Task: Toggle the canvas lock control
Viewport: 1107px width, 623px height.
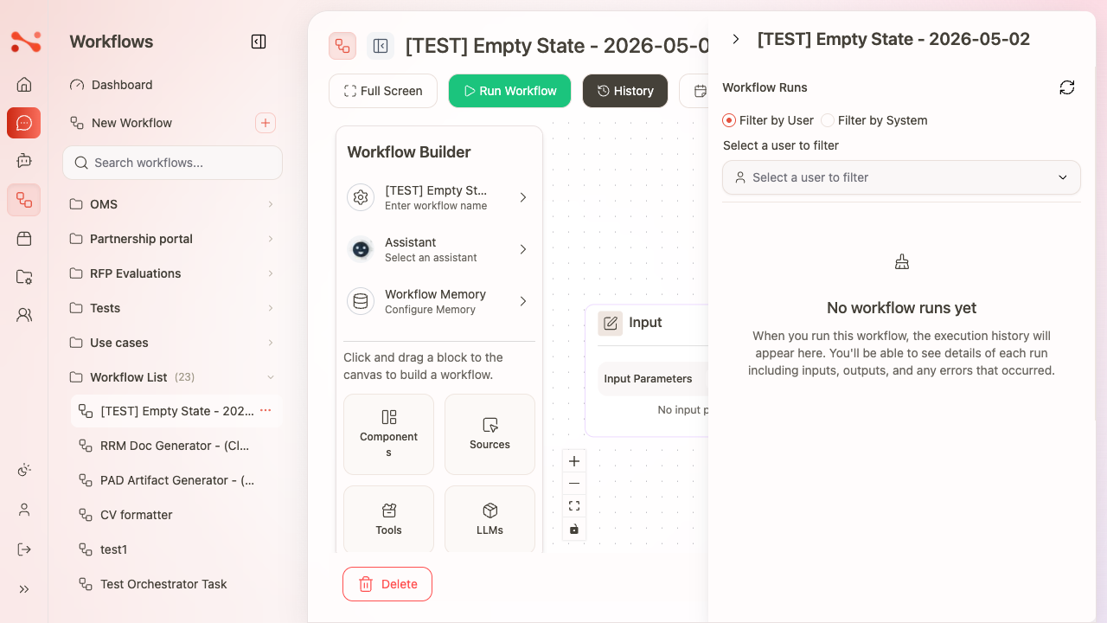Action: [x=574, y=529]
